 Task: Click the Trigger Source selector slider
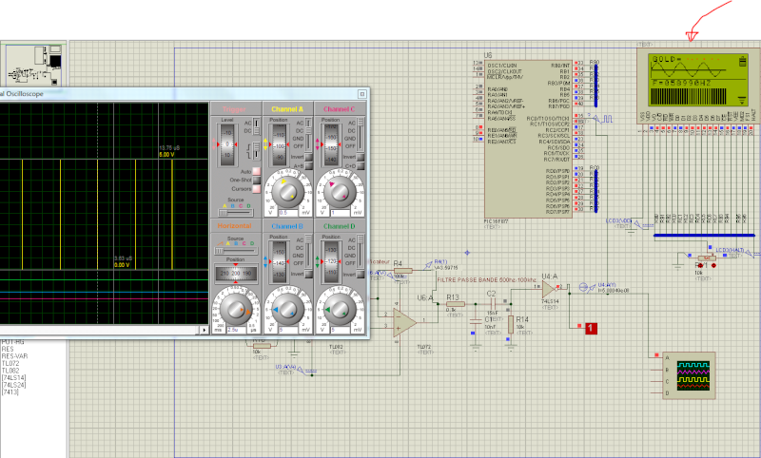tap(235, 212)
